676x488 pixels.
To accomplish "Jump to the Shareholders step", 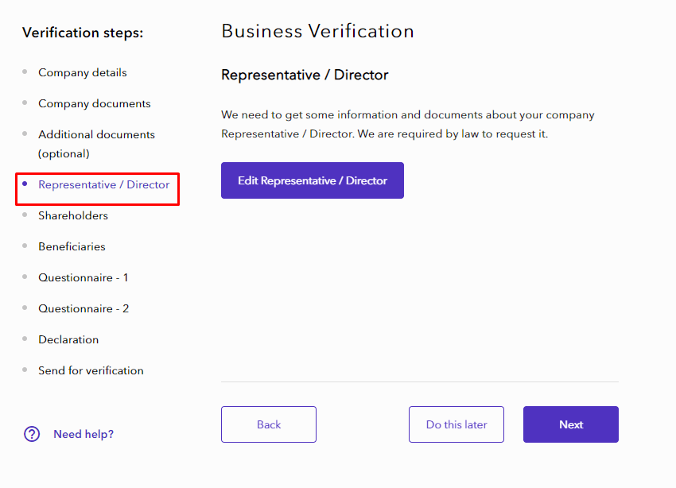I will click(x=73, y=215).
